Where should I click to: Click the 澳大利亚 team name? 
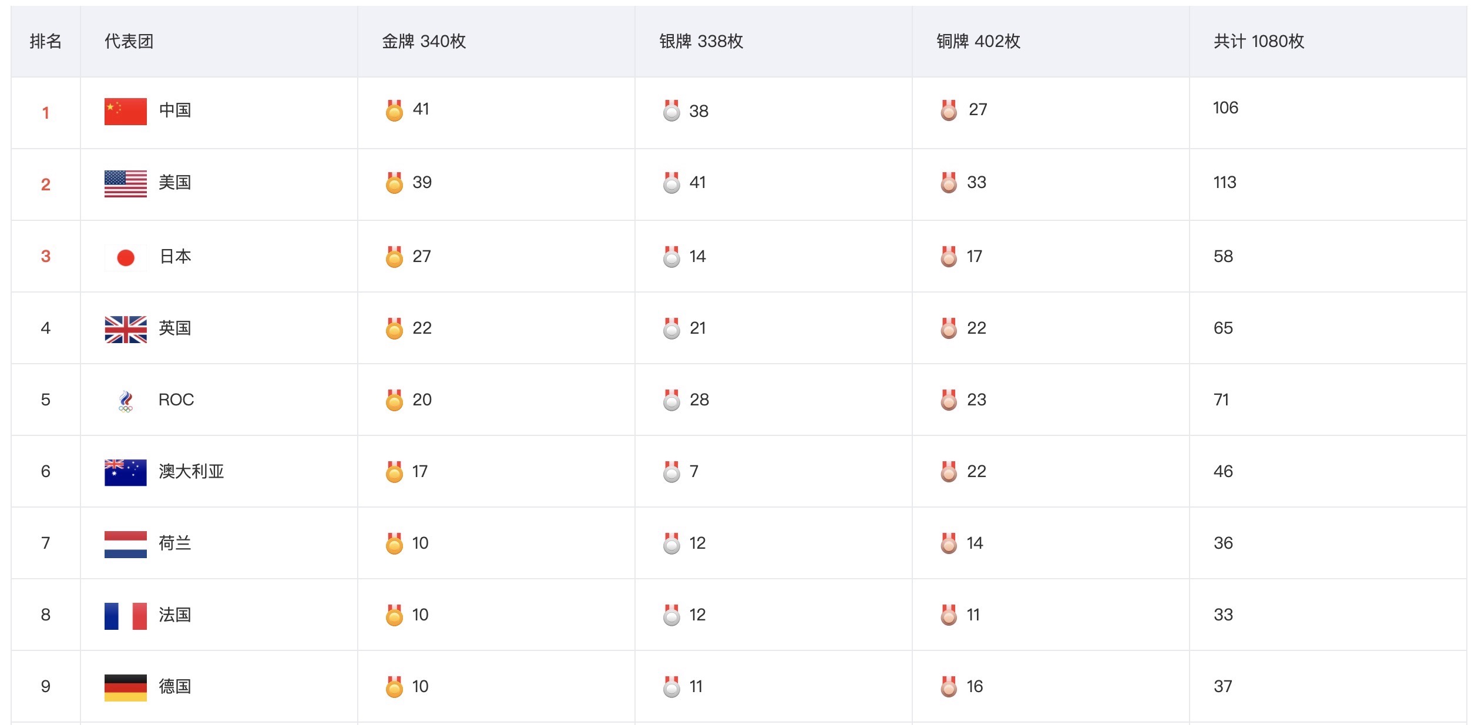click(191, 471)
